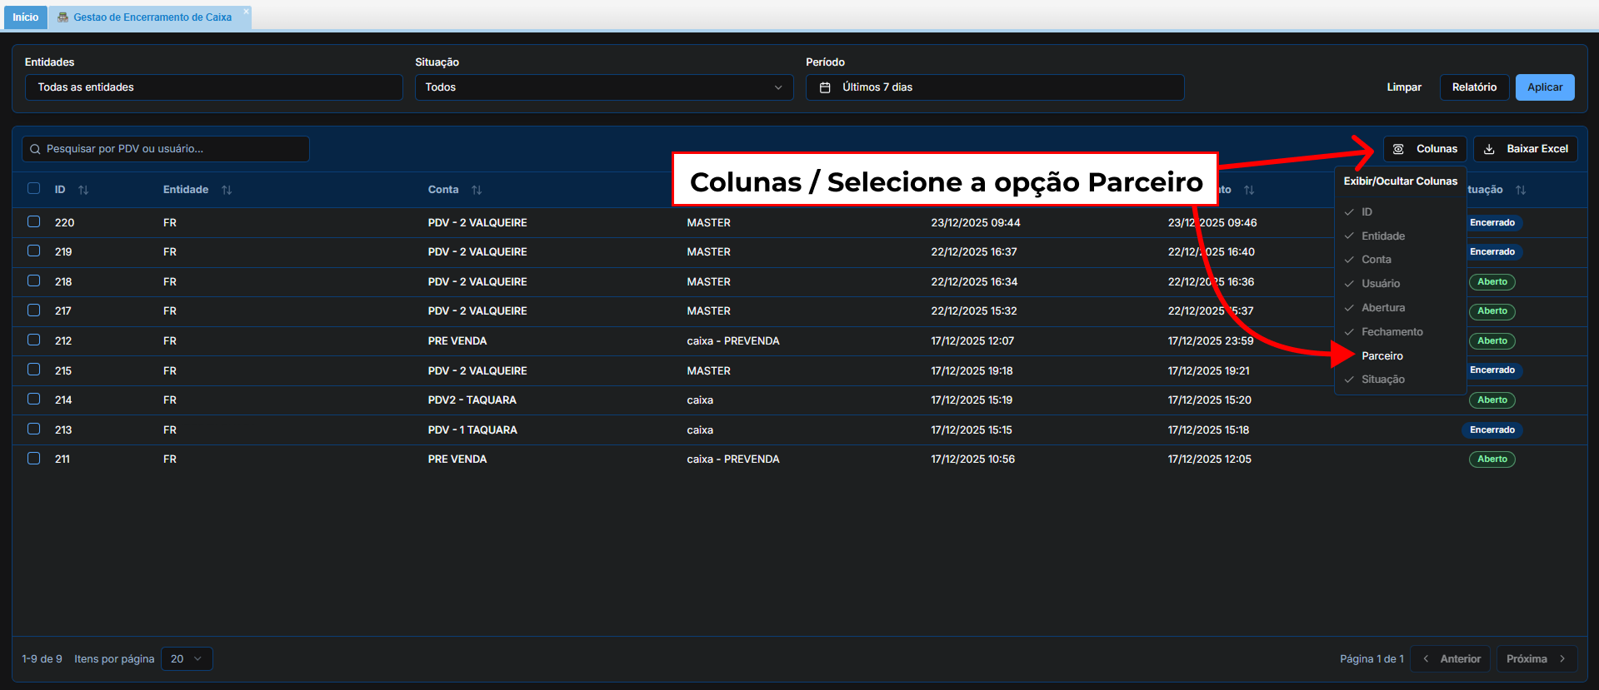Open the Situação dropdown filter
Viewport: 1599px width, 690px height.
pyautogui.click(x=603, y=87)
